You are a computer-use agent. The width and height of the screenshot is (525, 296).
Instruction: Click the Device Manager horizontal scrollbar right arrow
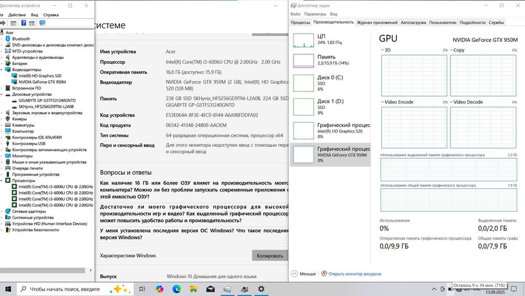[90, 270]
